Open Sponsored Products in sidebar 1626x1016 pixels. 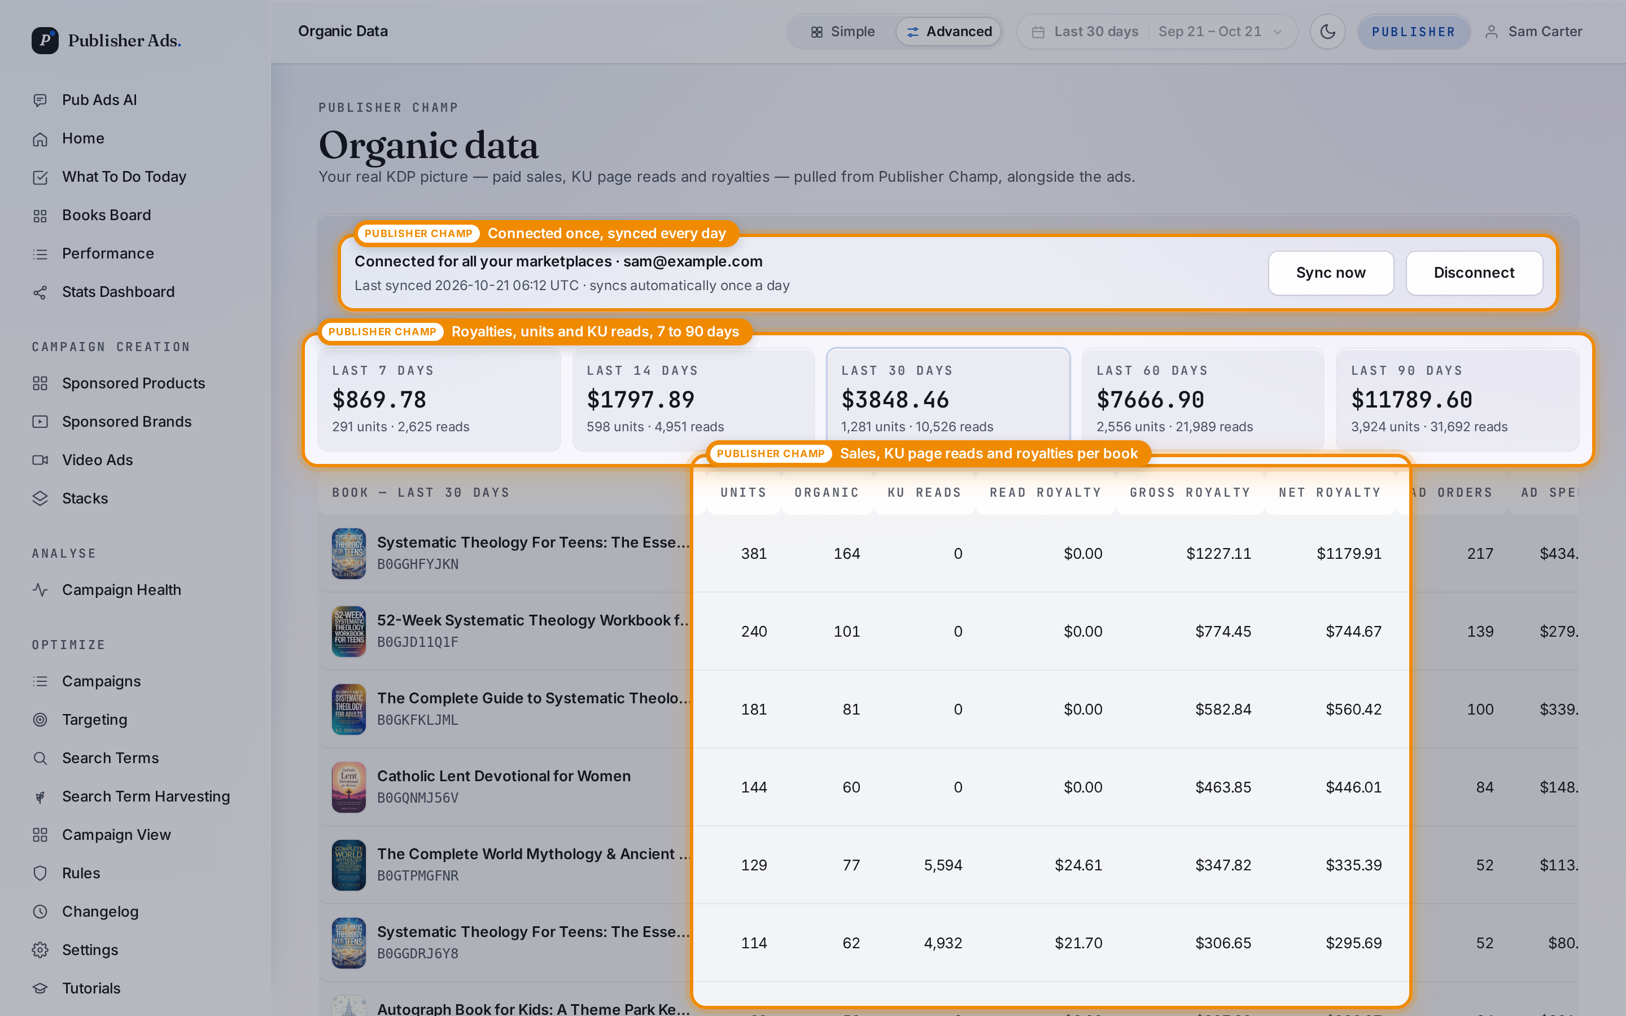tap(134, 383)
